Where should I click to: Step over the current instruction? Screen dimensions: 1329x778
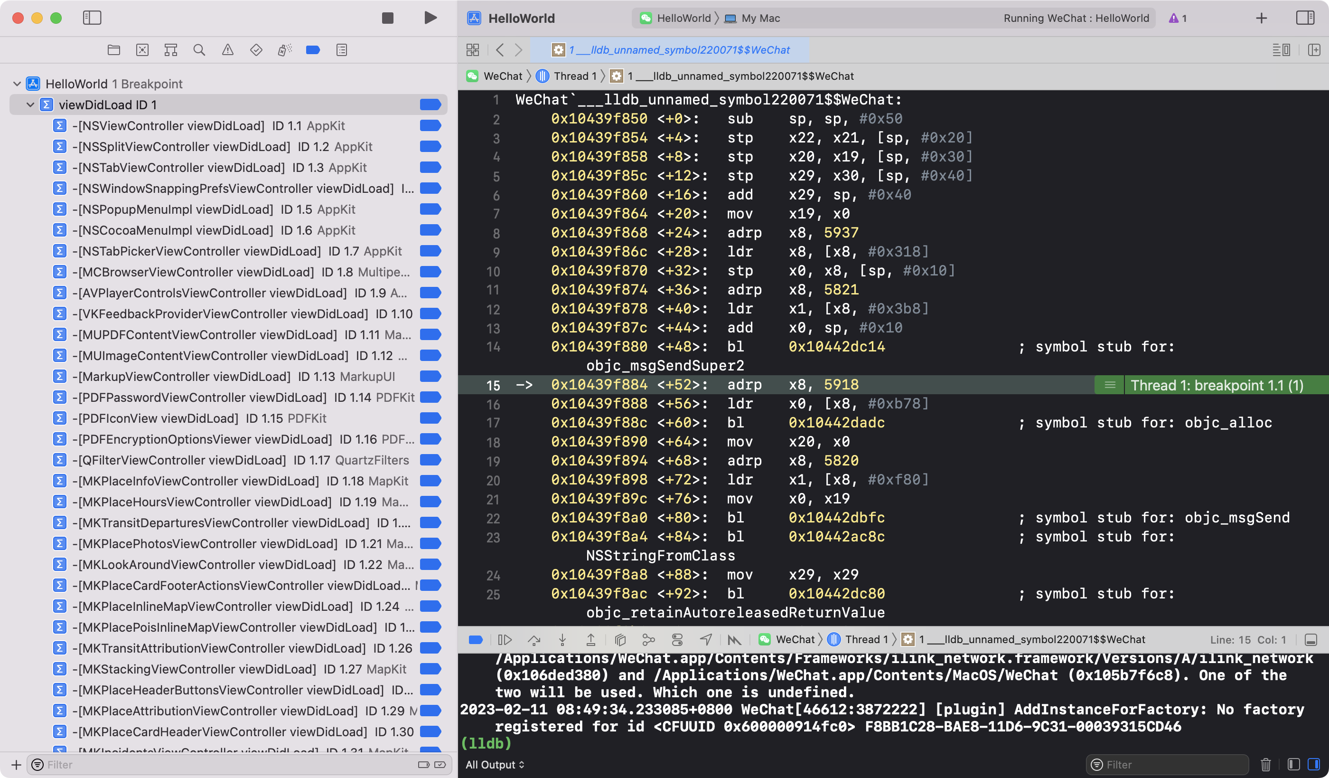(x=533, y=640)
